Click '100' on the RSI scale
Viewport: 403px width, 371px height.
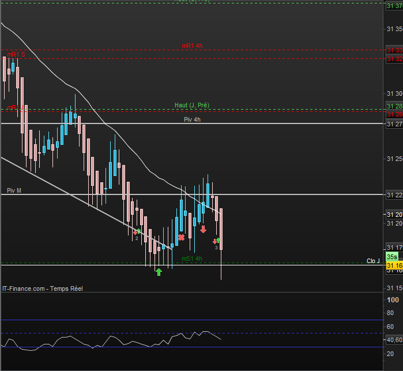coord(393,300)
